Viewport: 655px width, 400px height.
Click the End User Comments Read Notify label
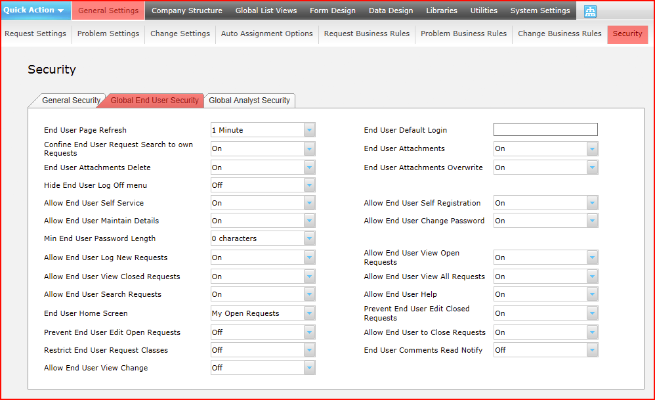click(x=423, y=350)
